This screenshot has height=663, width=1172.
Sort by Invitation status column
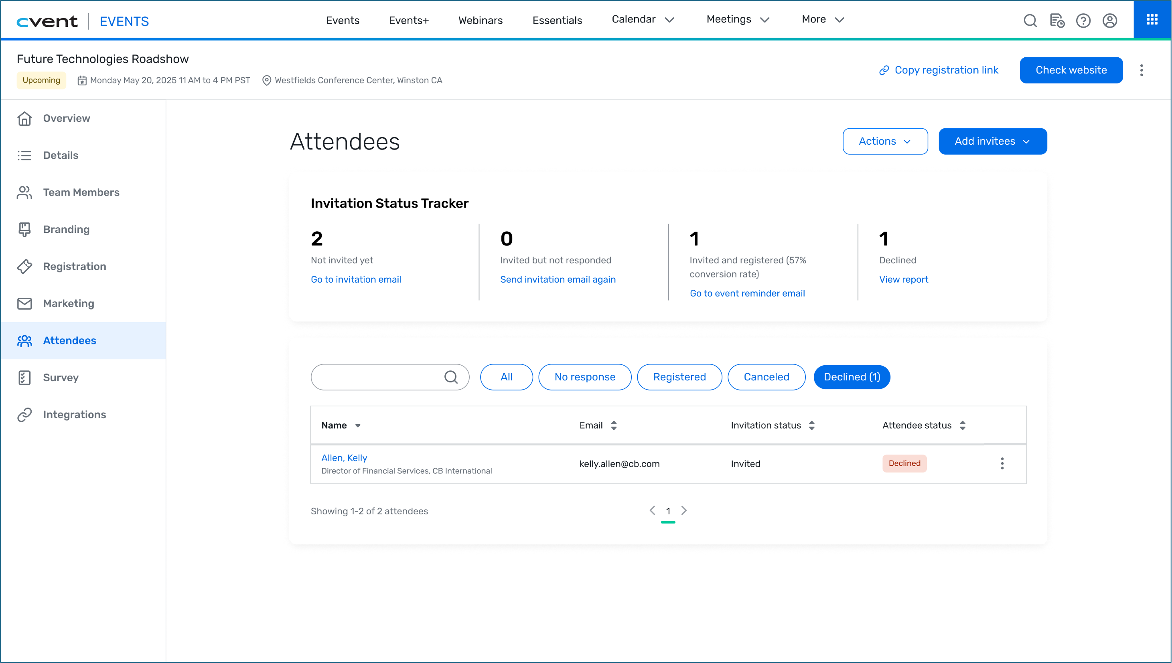pyautogui.click(x=773, y=425)
